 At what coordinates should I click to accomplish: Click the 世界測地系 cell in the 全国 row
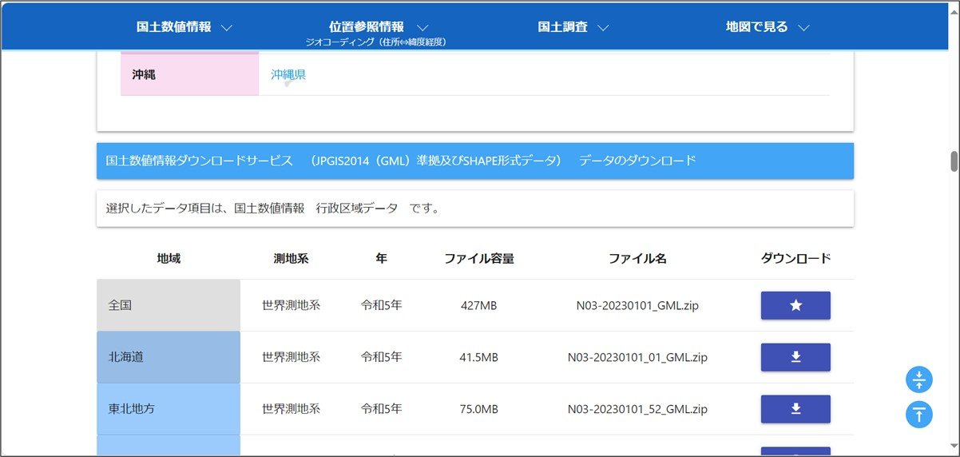pyautogui.click(x=291, y=305)
